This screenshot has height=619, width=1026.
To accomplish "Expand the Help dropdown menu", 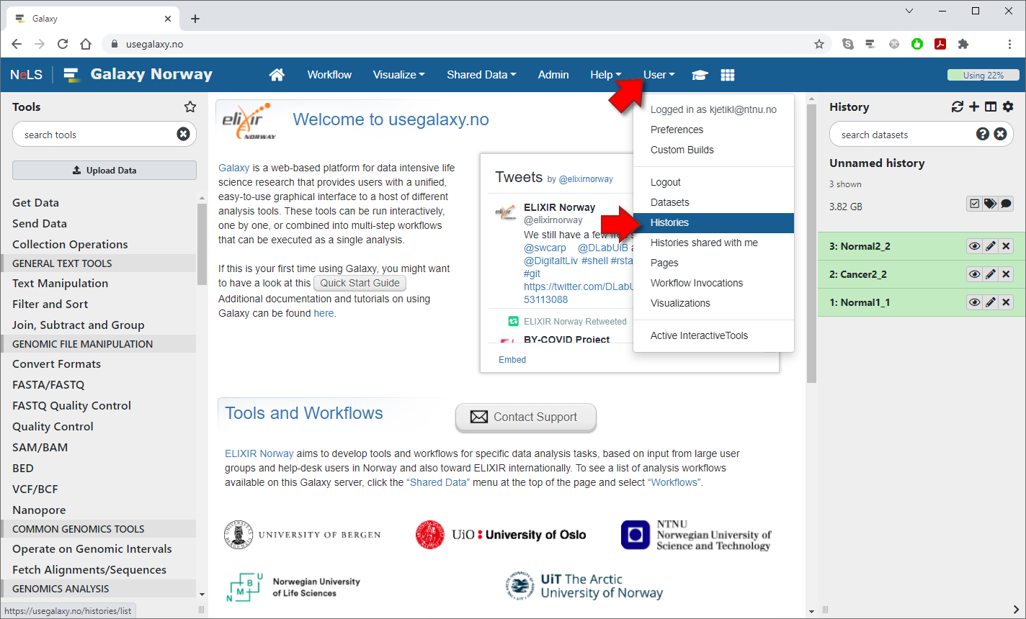I will coord(605,75).
